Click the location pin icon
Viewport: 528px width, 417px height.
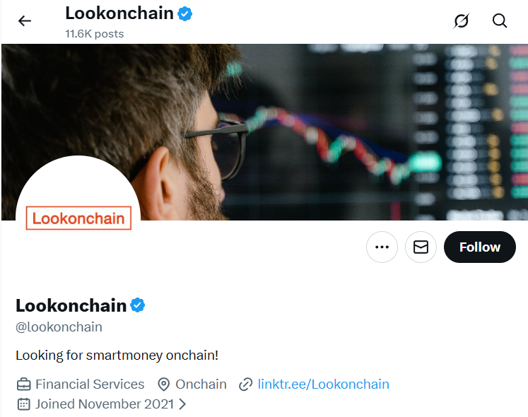[x=163, y=384]
